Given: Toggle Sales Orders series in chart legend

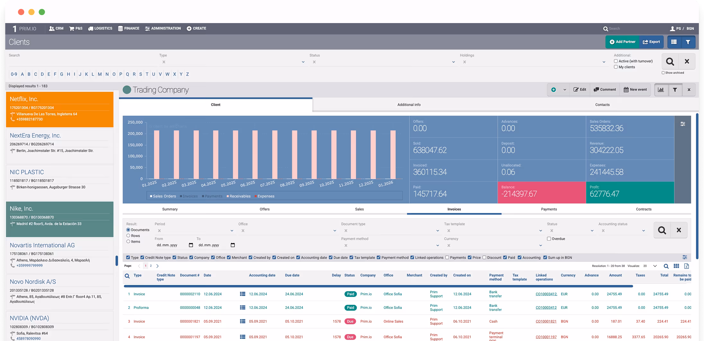Looking at the screenshot, I should (x=163, y=196).
